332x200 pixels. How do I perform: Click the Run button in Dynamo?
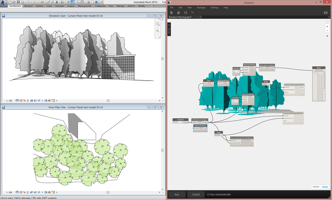[177, 194]
